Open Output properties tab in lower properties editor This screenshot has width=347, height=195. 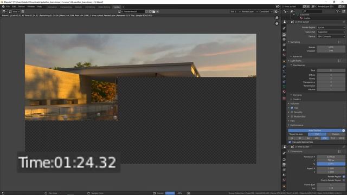click(x=284, y=165)
